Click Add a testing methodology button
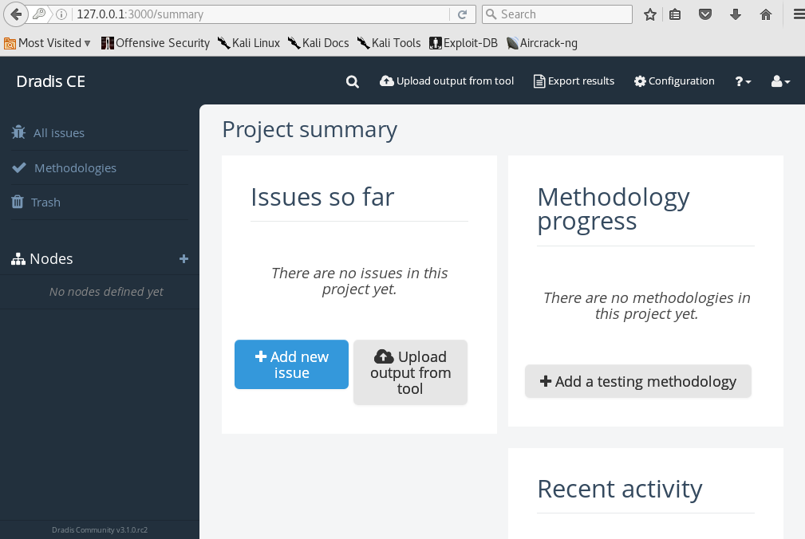805x539 pixels. 637,381
